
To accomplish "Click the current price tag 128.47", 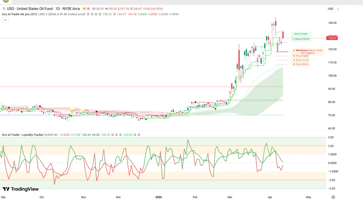I will [x=332, y=38].
